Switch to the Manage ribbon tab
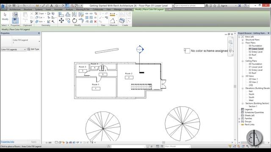Screen dimensions: 271x152 118,9
